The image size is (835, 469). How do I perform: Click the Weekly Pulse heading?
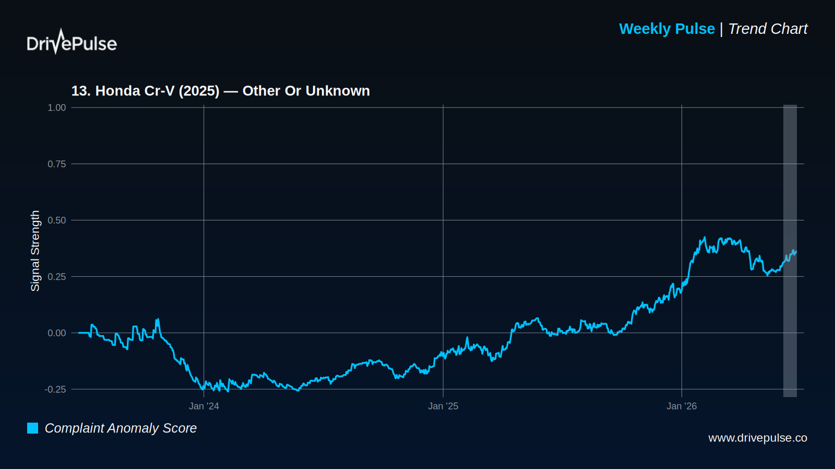pyautogui.click(x=667, y=29)
